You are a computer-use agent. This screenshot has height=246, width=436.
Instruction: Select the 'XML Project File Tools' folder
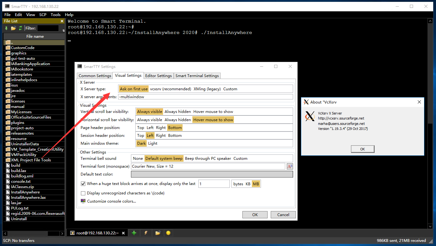point(31,160)
